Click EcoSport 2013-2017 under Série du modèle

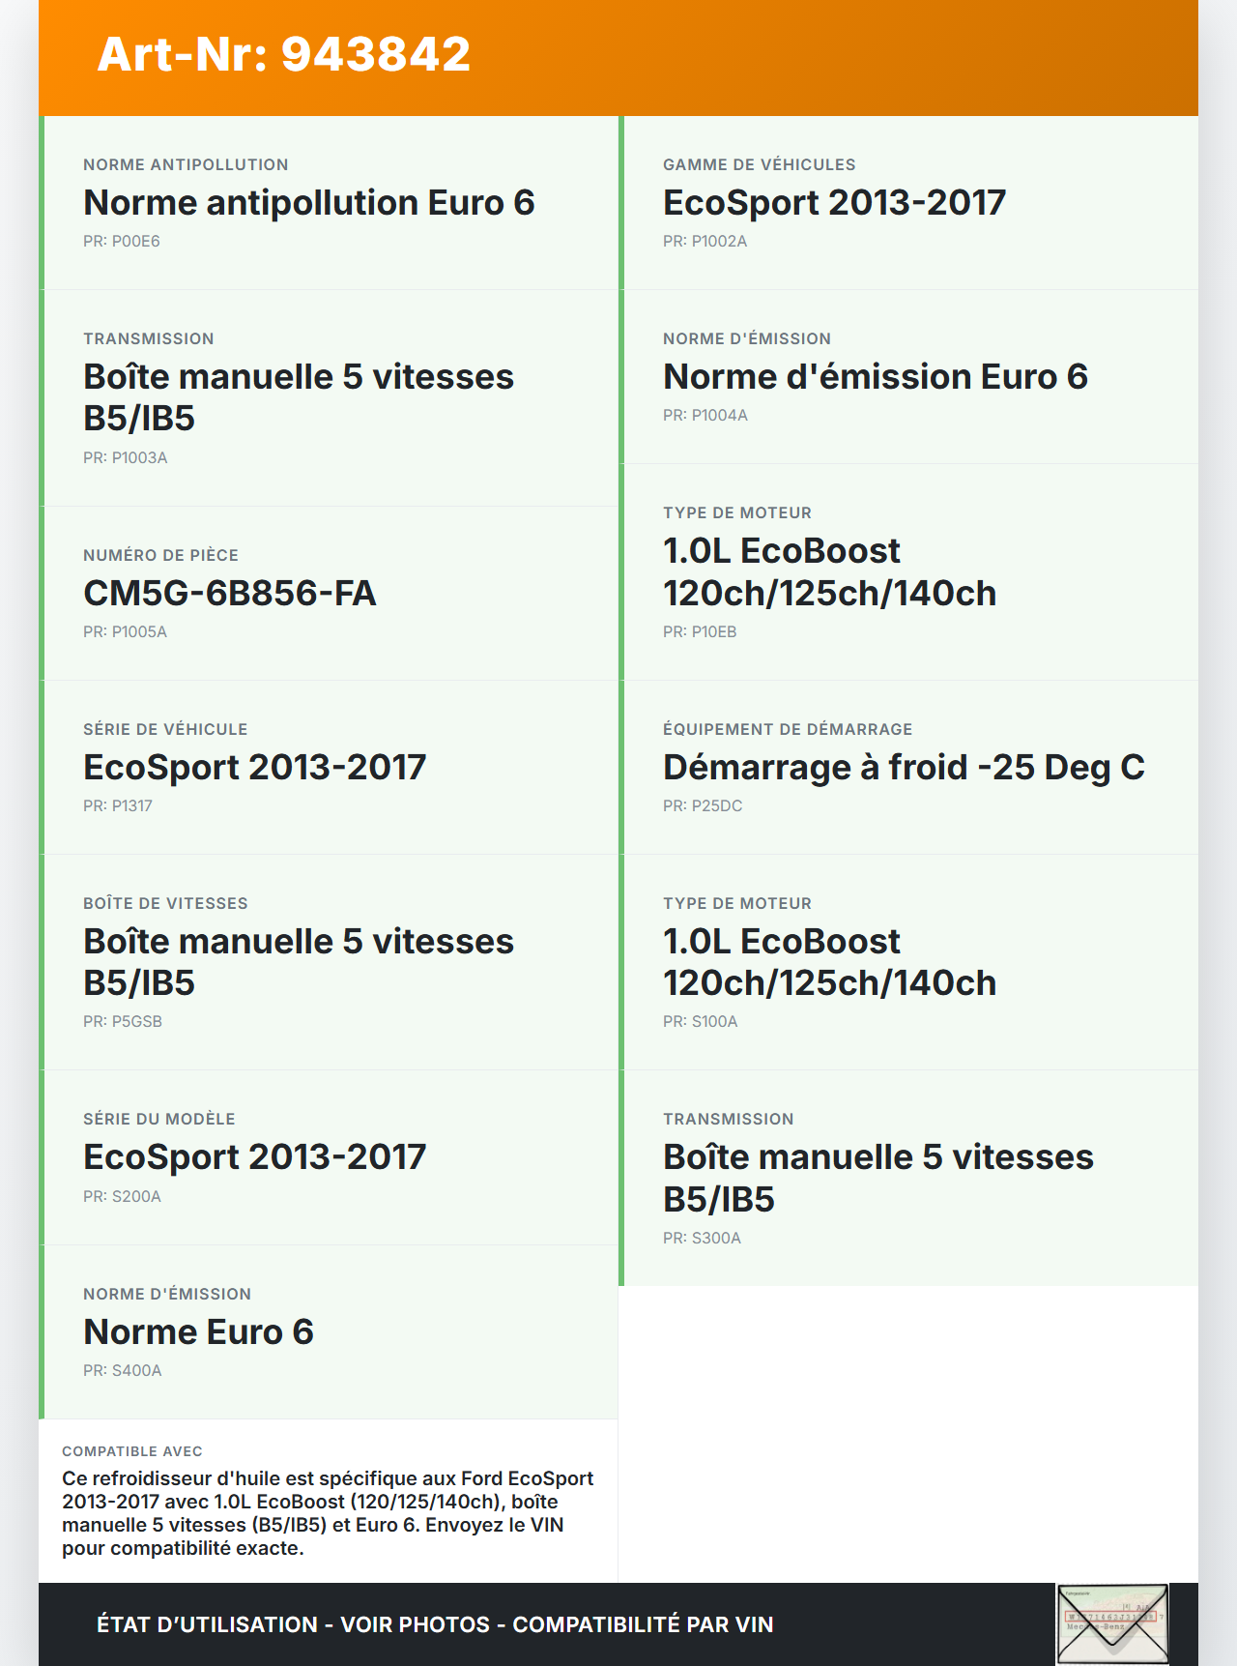[x=254, y=1157]
